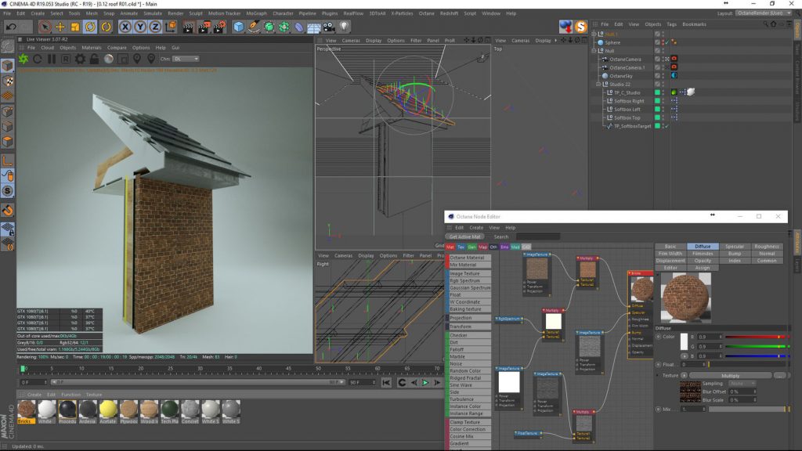The height and width of the screenshot is (451, 802).
Task: Open the Layout dropdown
Action: pos(764,13)
